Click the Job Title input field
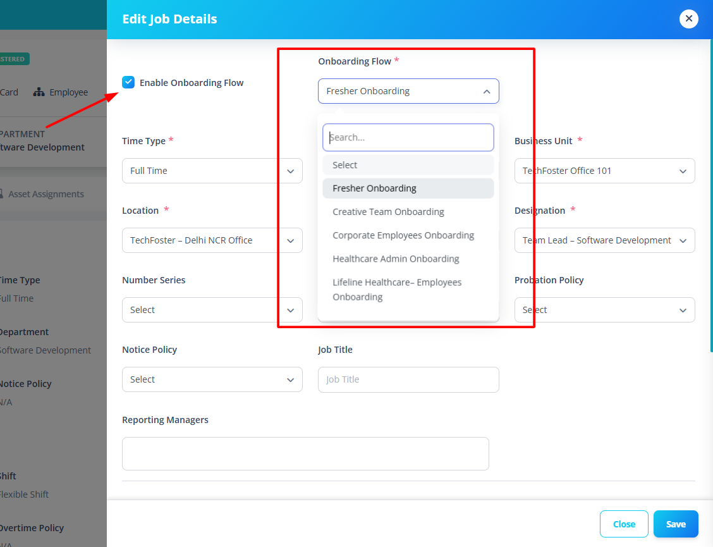The image size is (713, 547). [408, 379]
